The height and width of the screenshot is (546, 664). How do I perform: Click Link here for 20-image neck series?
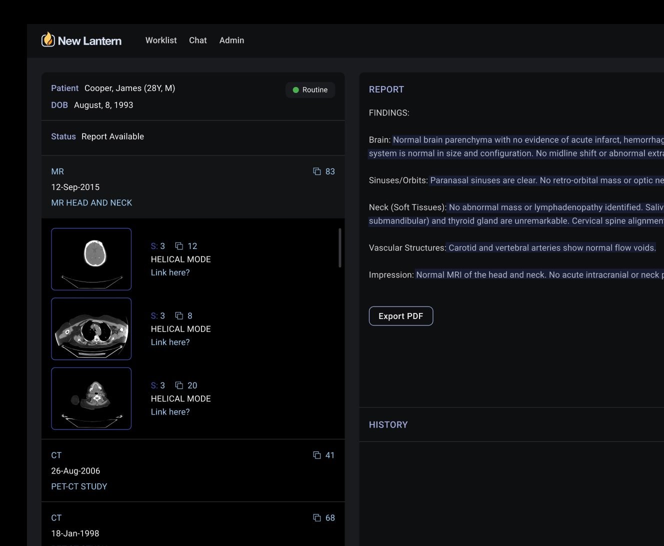170,412
